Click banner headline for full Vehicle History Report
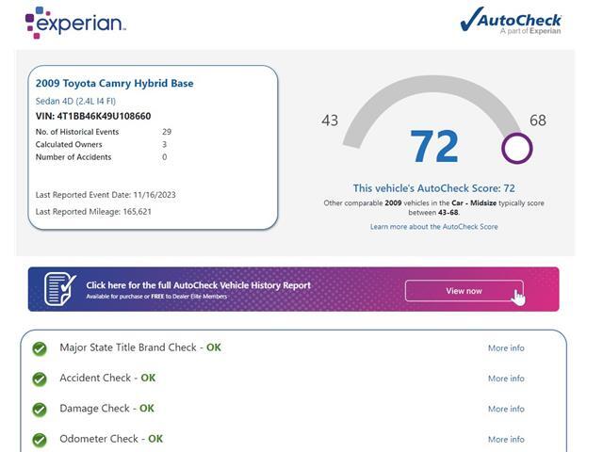Screen dimensions: 603x452 [x=199, y=285]
